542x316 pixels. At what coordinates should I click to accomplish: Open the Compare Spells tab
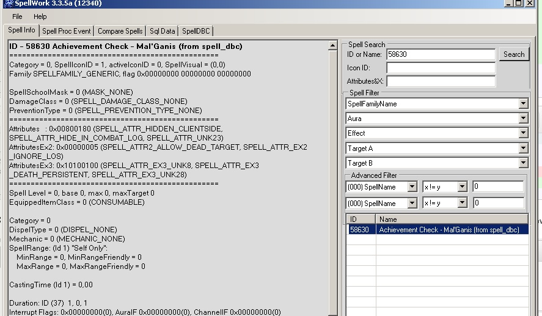pyautogui.click(x=120, y=31)
